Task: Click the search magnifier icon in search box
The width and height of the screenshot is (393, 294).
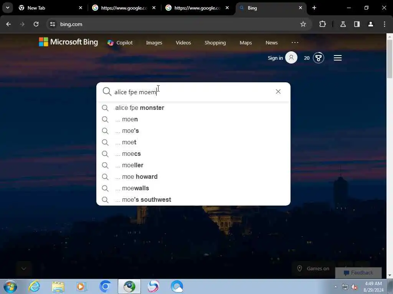Action: 107,91
